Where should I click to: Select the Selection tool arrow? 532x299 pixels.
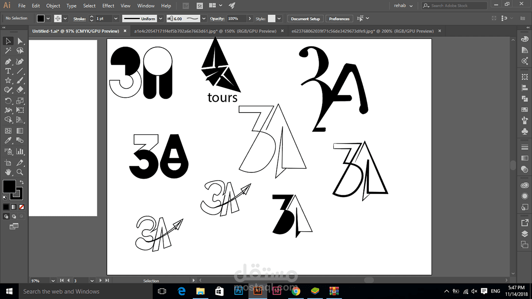8,41
